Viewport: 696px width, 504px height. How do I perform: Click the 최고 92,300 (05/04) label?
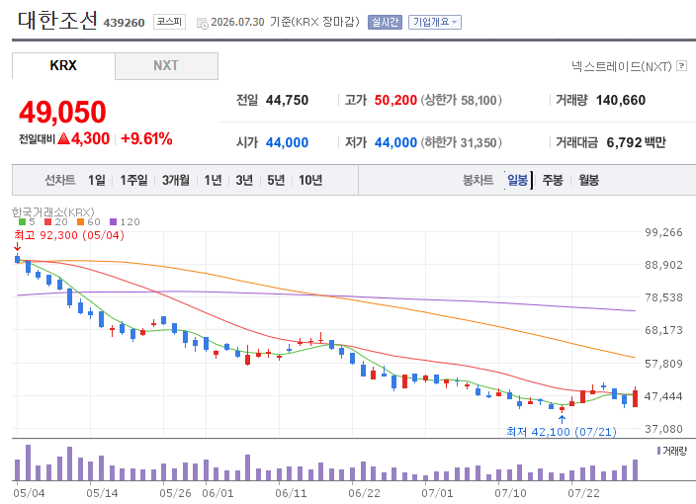69,235
